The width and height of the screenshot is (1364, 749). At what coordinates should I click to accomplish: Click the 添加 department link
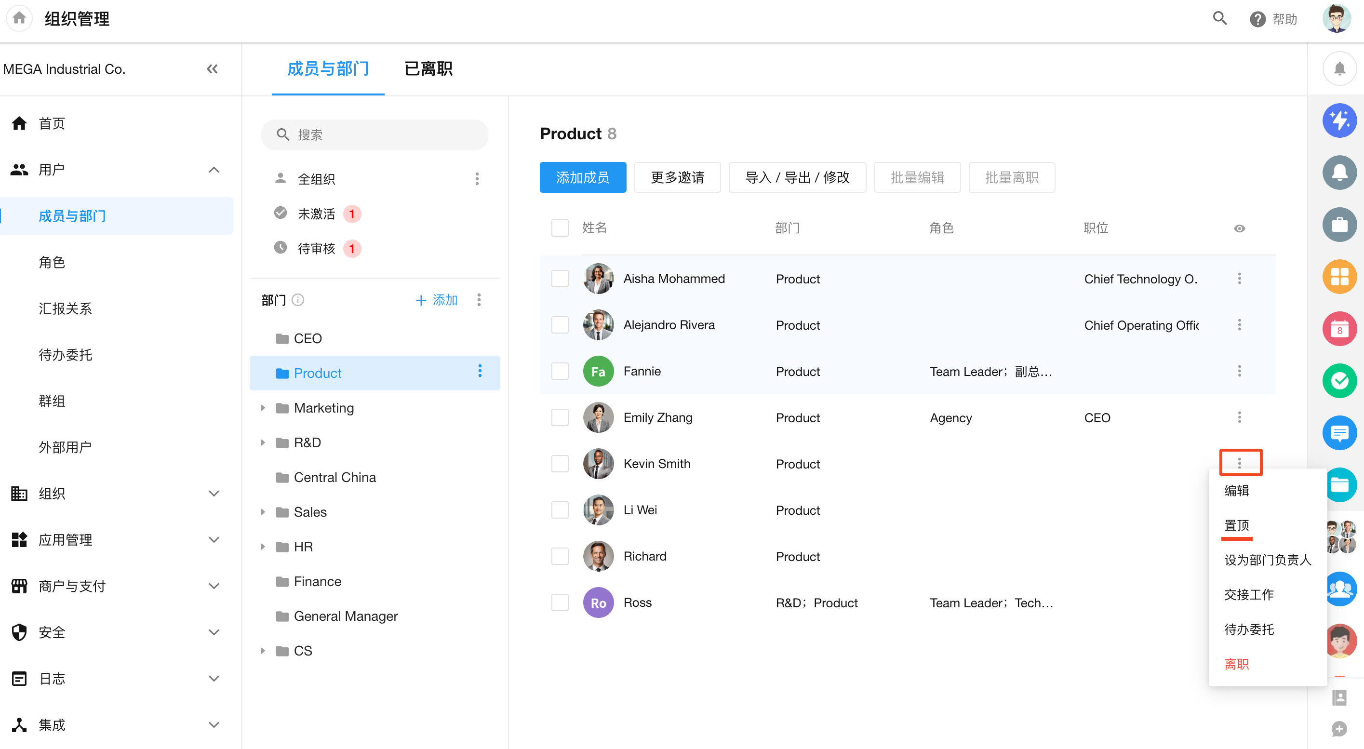(x=436, y=300)
